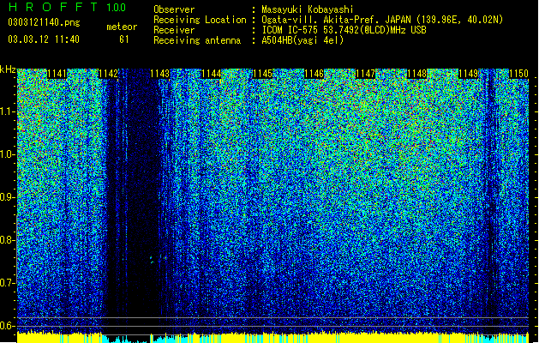Click the cyan signal level bar at bottom
The height and width of the screenshot is (343, 539).
coord(127,340)
